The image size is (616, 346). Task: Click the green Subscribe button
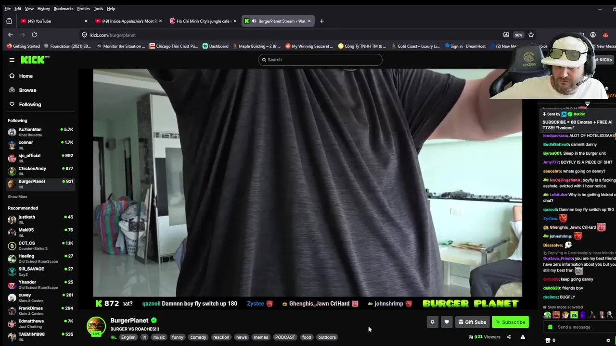pos(510,322)
